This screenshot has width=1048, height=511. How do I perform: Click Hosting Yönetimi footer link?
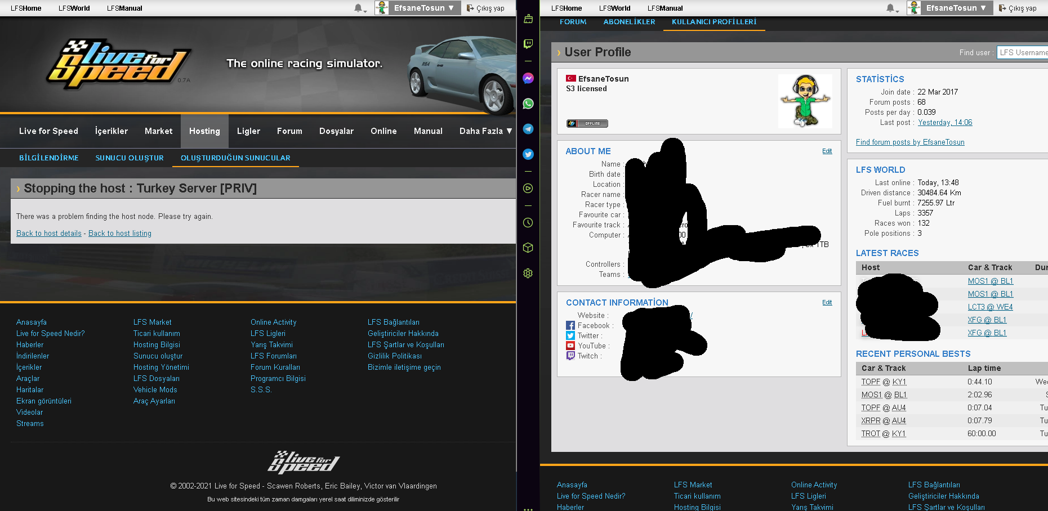[x=161, y=367]
